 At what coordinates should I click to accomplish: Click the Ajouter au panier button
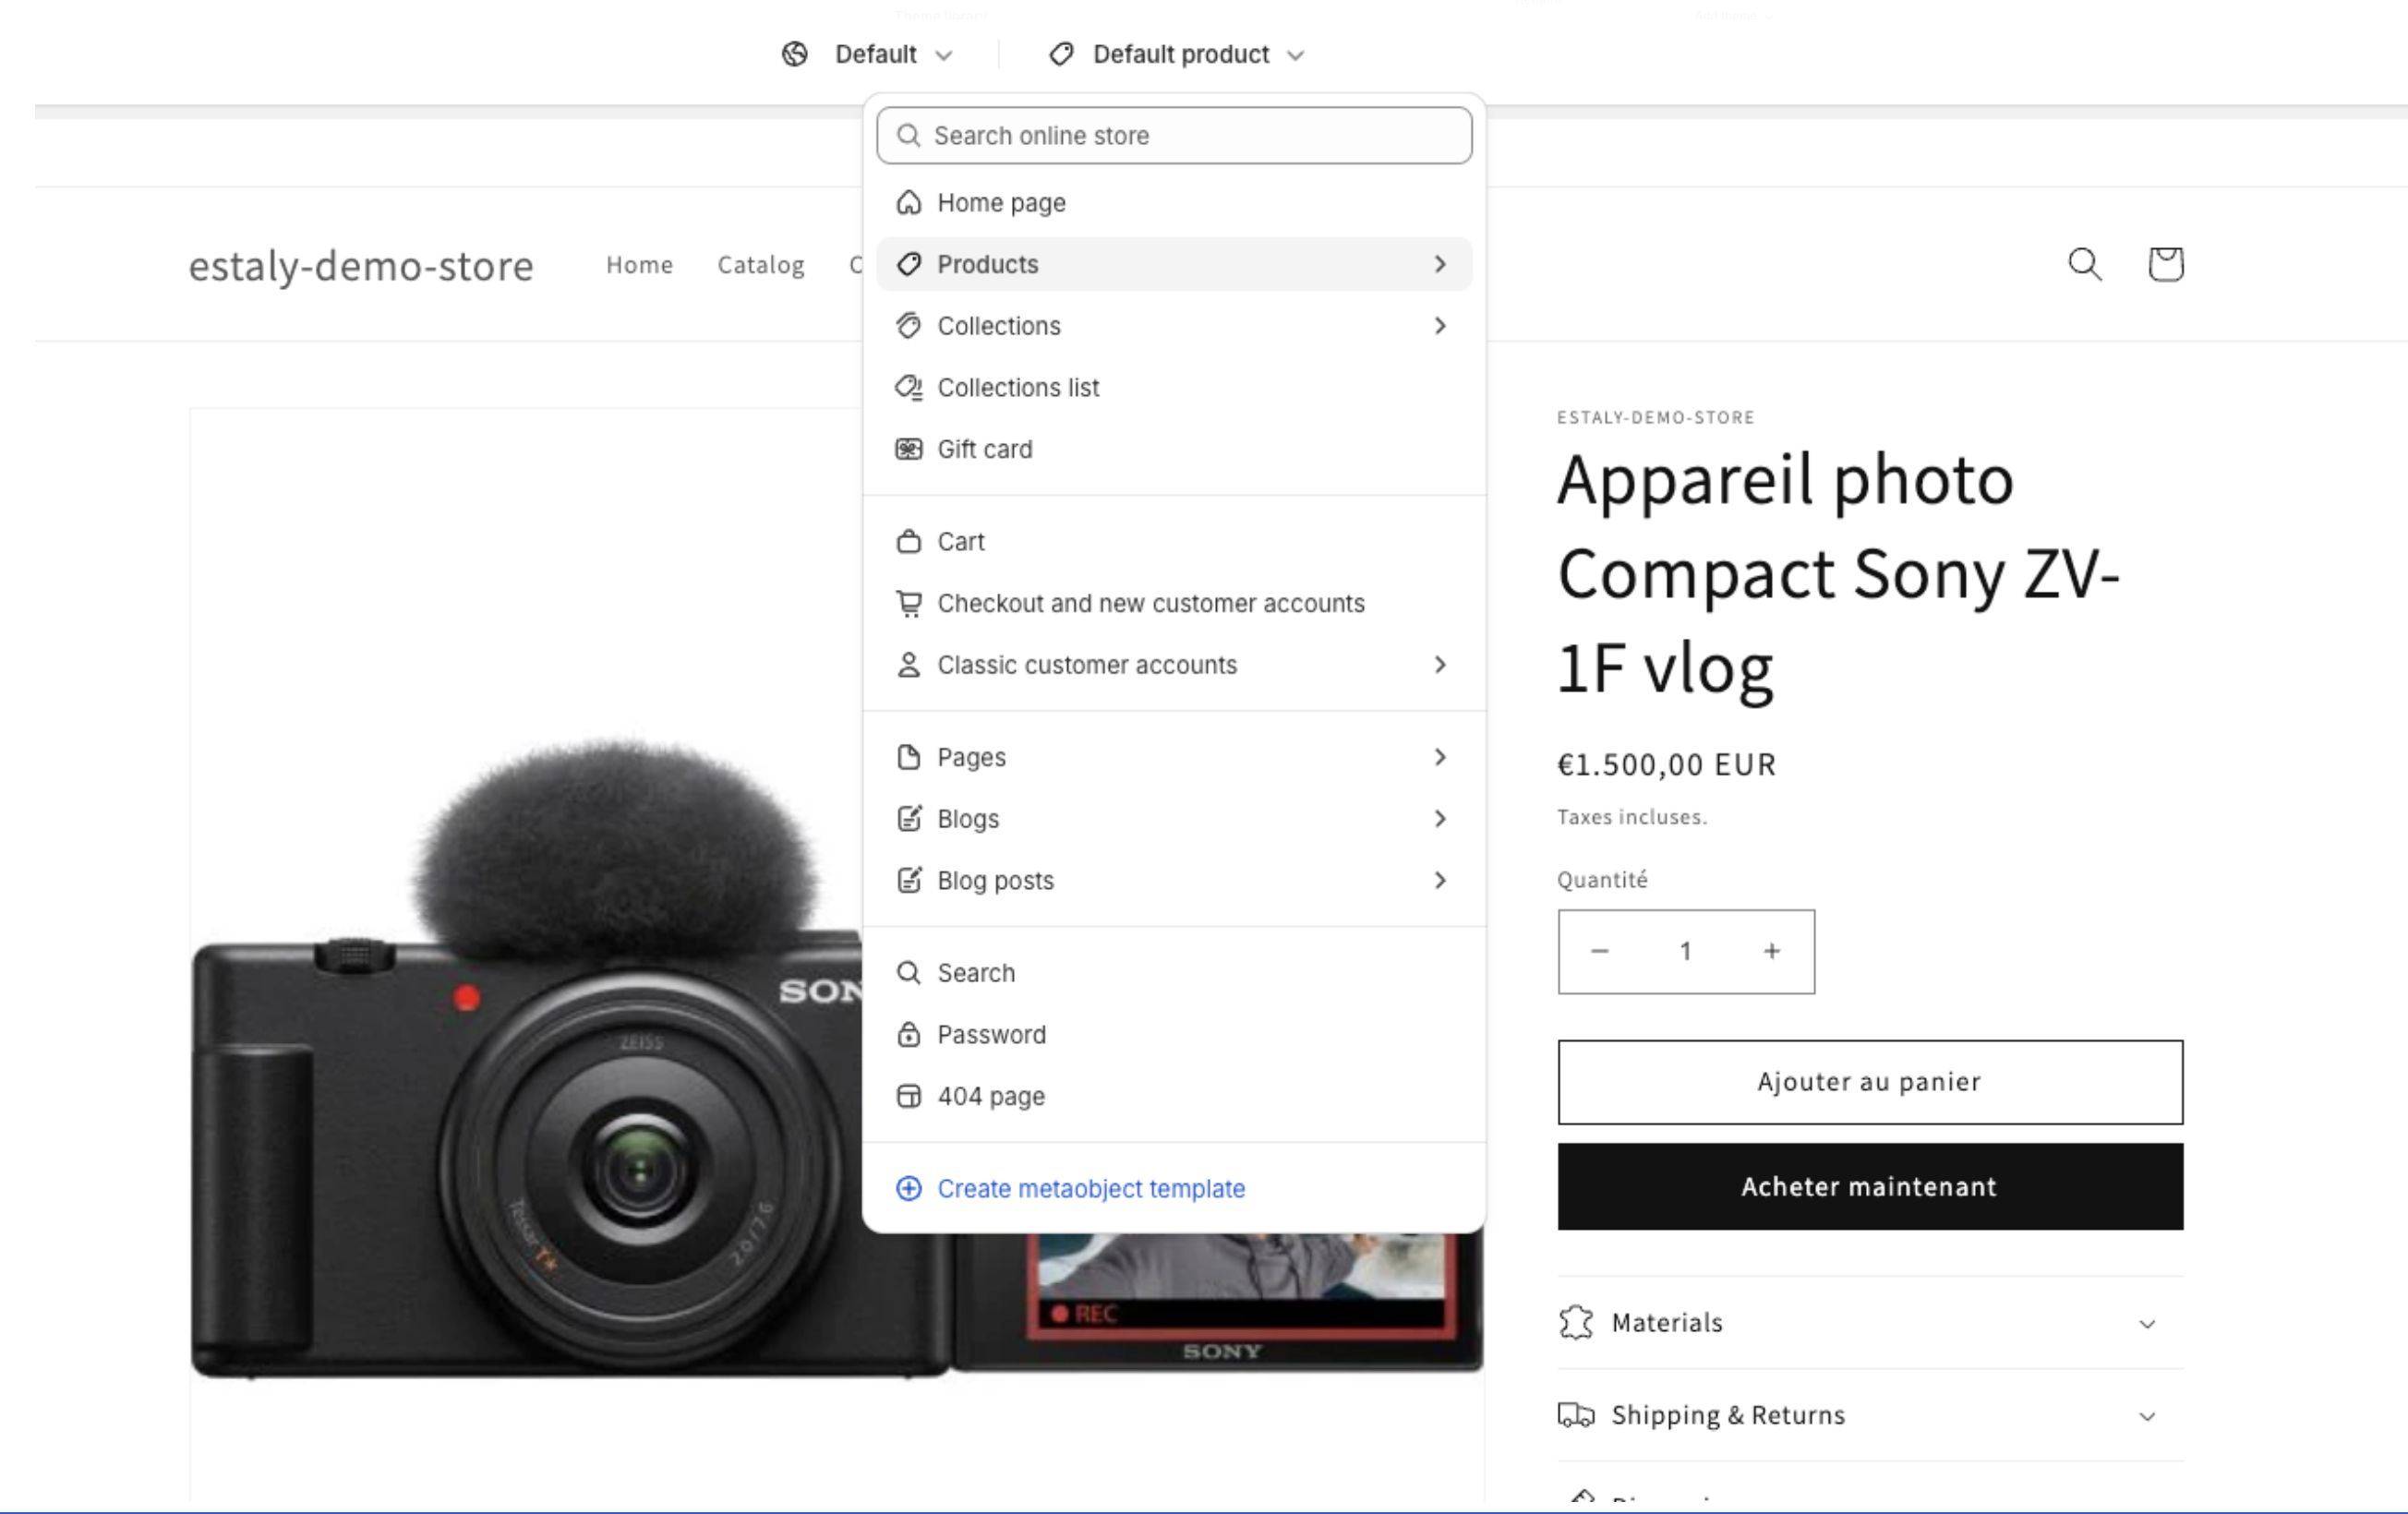1869,1082
